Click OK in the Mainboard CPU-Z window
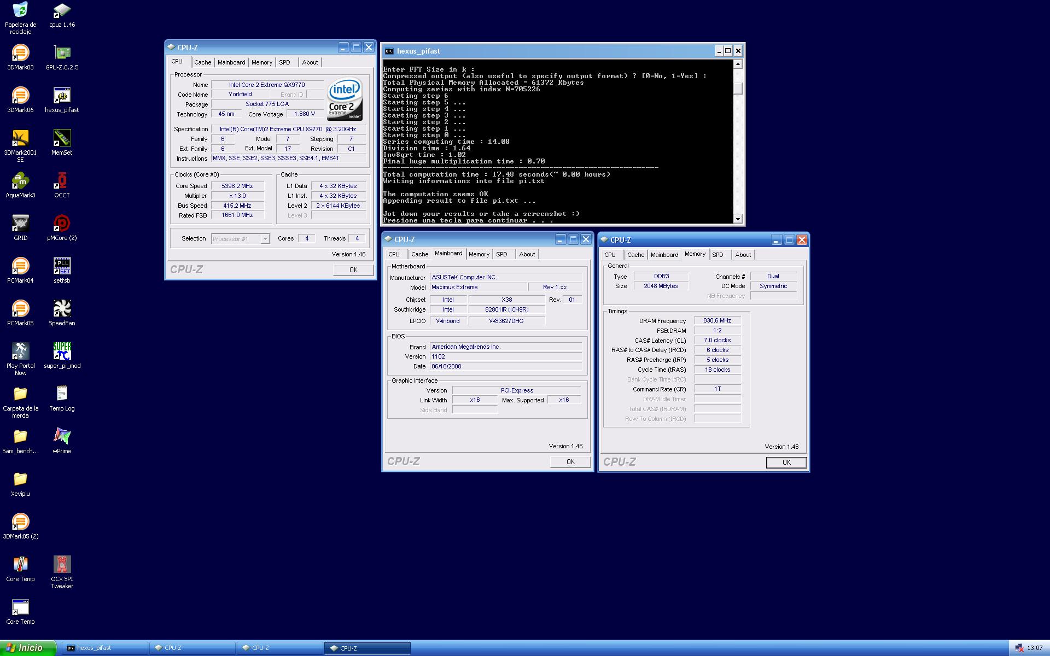1050x656 pixels. pyautogui.click(x=570, y=462)
